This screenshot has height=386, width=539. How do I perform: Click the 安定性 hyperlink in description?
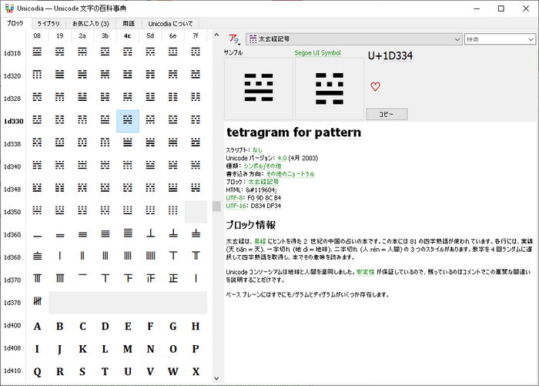[x=365, y=272]
